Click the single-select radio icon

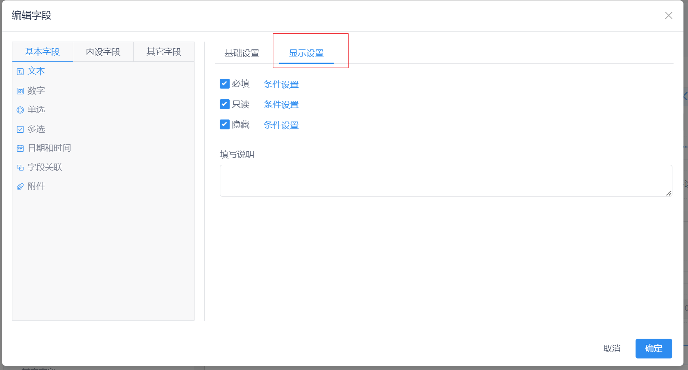point(20,110)
